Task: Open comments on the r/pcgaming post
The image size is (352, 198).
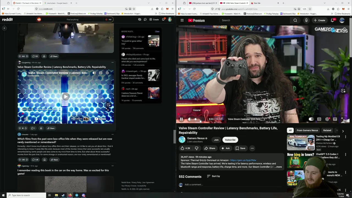Action: [x=33, y=128]
